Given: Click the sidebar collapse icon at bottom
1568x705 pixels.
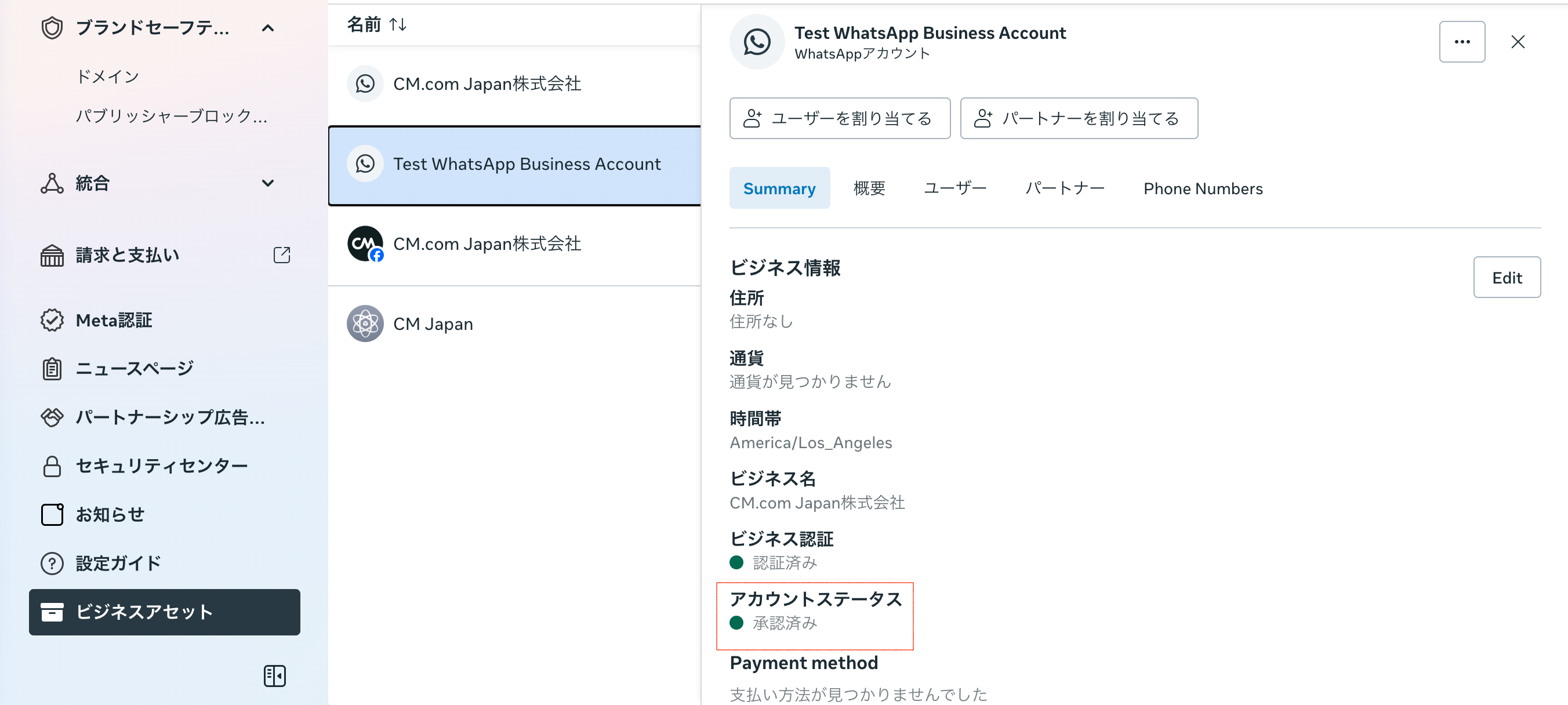Looking at the screenshot, I should click(274, 675).
